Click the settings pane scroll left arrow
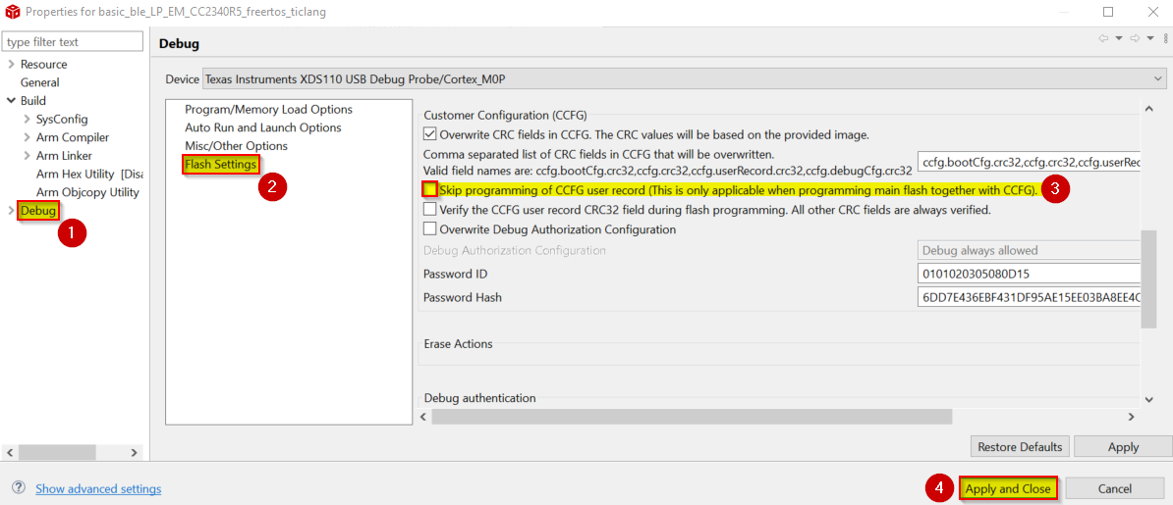1173x505 pixels. [423, 416]
